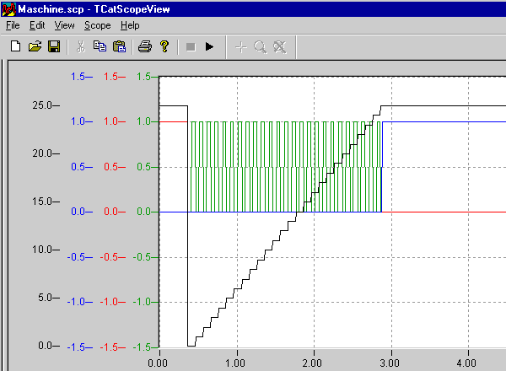Open the File menu

coord(13,25)
